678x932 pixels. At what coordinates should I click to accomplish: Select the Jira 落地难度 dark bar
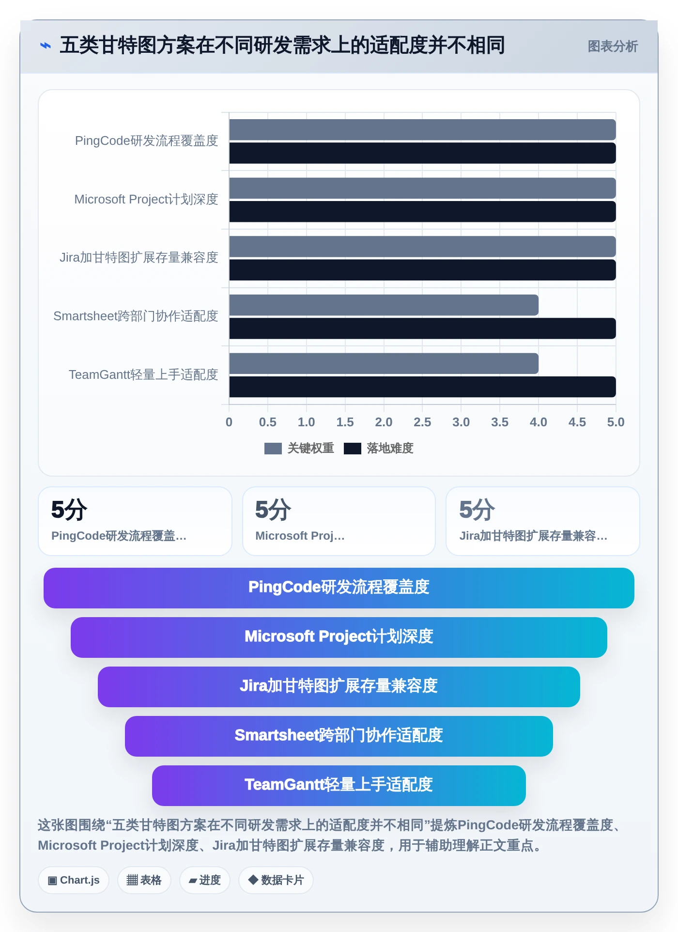coord(422,270)
